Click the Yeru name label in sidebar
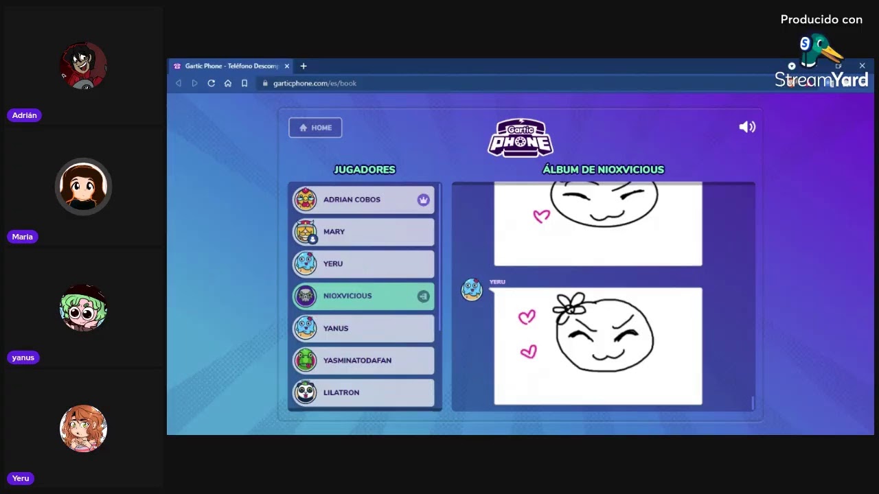The width and height of the screenshot is (879, 494). (x=21, y=478)
